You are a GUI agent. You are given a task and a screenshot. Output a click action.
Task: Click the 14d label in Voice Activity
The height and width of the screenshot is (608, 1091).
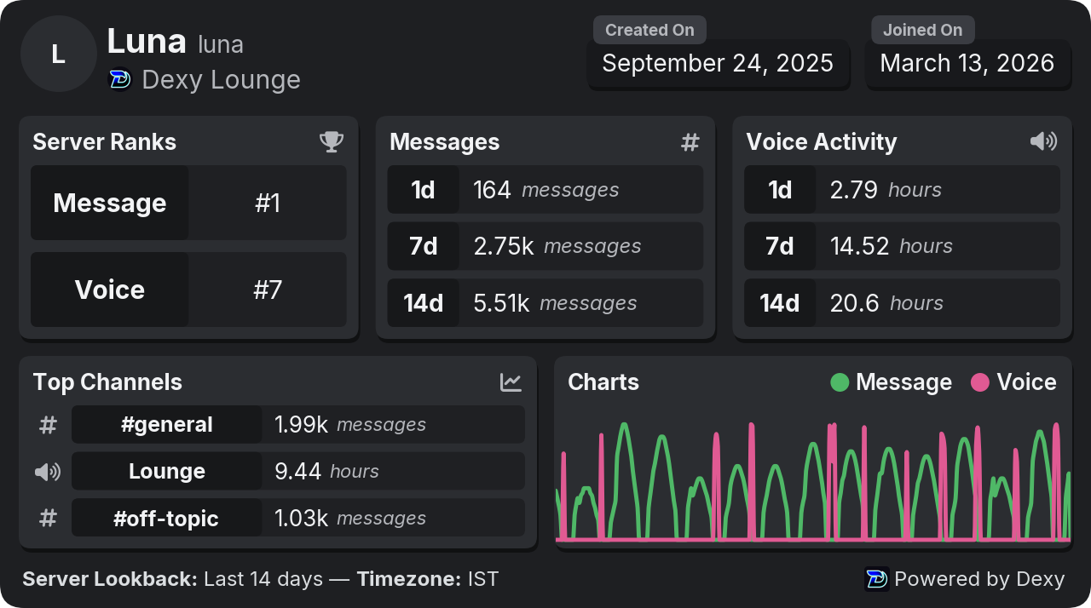tap(780, 303)
